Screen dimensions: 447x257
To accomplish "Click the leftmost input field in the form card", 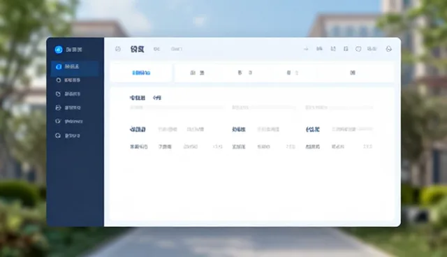I will pyautogui.click(x=177, y=108).
